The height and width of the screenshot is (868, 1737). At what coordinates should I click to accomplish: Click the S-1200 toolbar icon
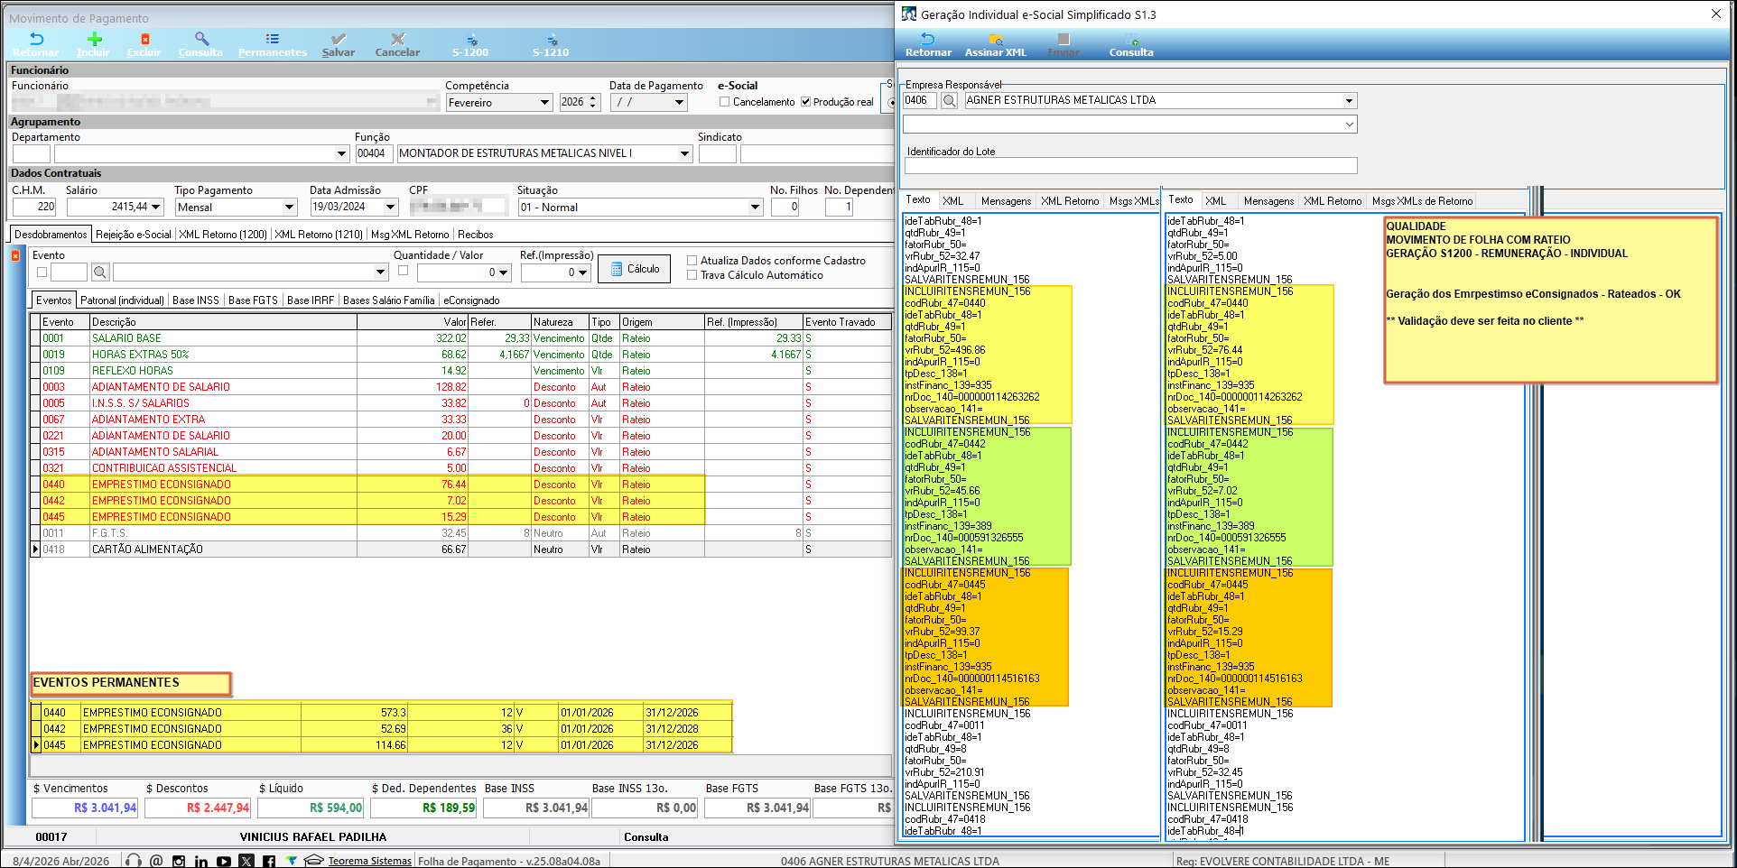(470, 40)
